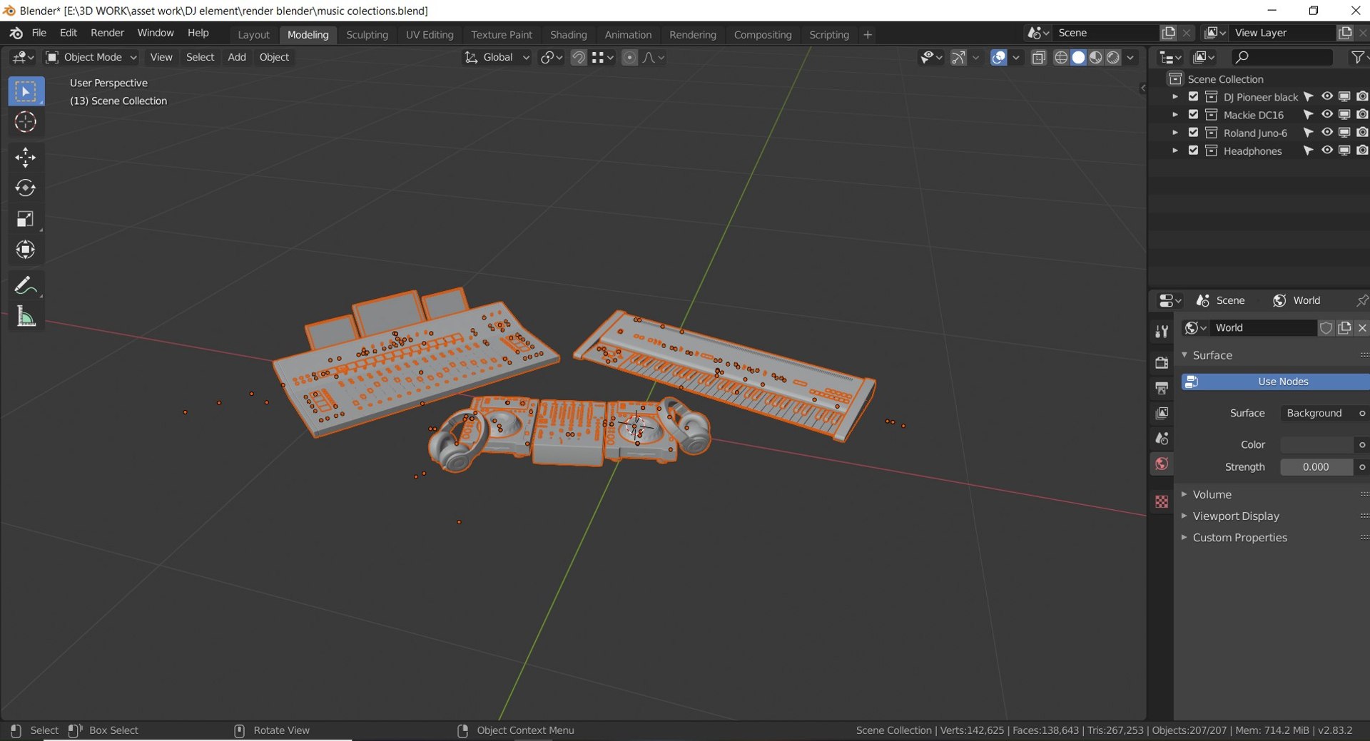This screenshot has height=741, width=1370.
Task: Open the Render properties tab icon
Action: tap(1162, 362)
